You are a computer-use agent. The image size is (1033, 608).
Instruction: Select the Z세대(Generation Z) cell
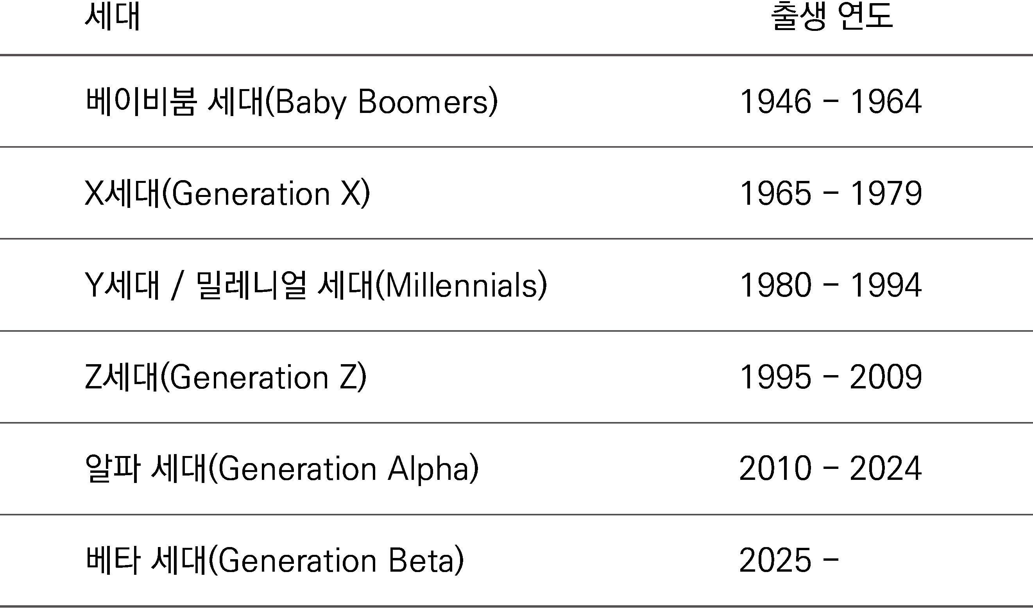coord(226,377)
